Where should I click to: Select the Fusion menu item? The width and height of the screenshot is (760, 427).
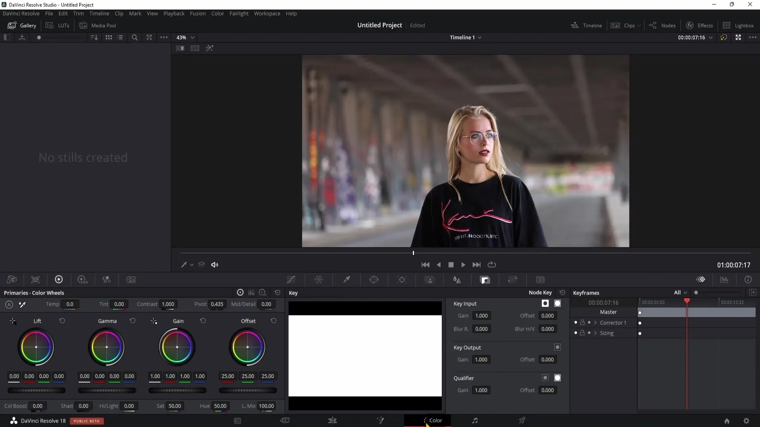pos(198,13)
